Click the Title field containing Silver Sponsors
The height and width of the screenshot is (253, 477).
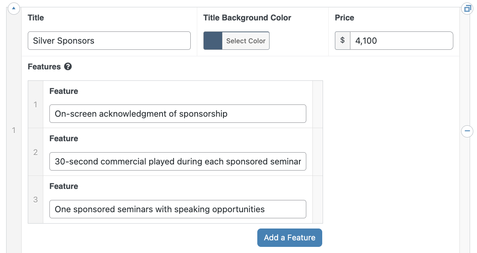109,41
